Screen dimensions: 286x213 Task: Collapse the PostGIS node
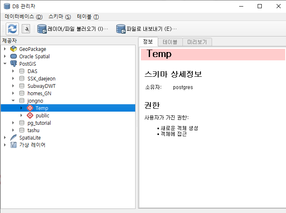[5, 64]
